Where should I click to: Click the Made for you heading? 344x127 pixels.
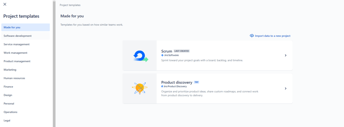click(72, 16)
